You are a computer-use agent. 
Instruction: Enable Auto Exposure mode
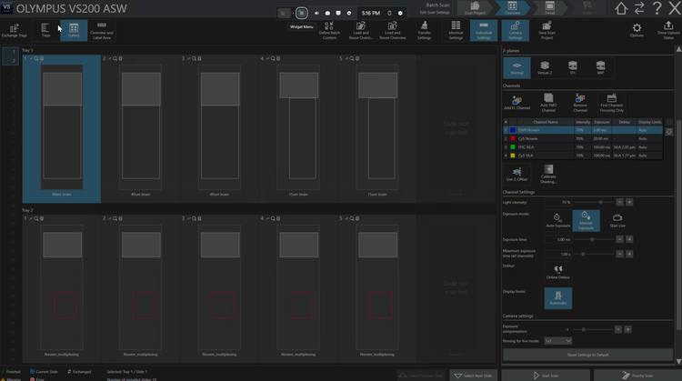[557, 218]
